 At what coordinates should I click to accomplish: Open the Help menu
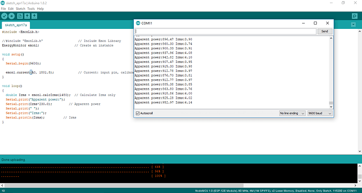40,9
